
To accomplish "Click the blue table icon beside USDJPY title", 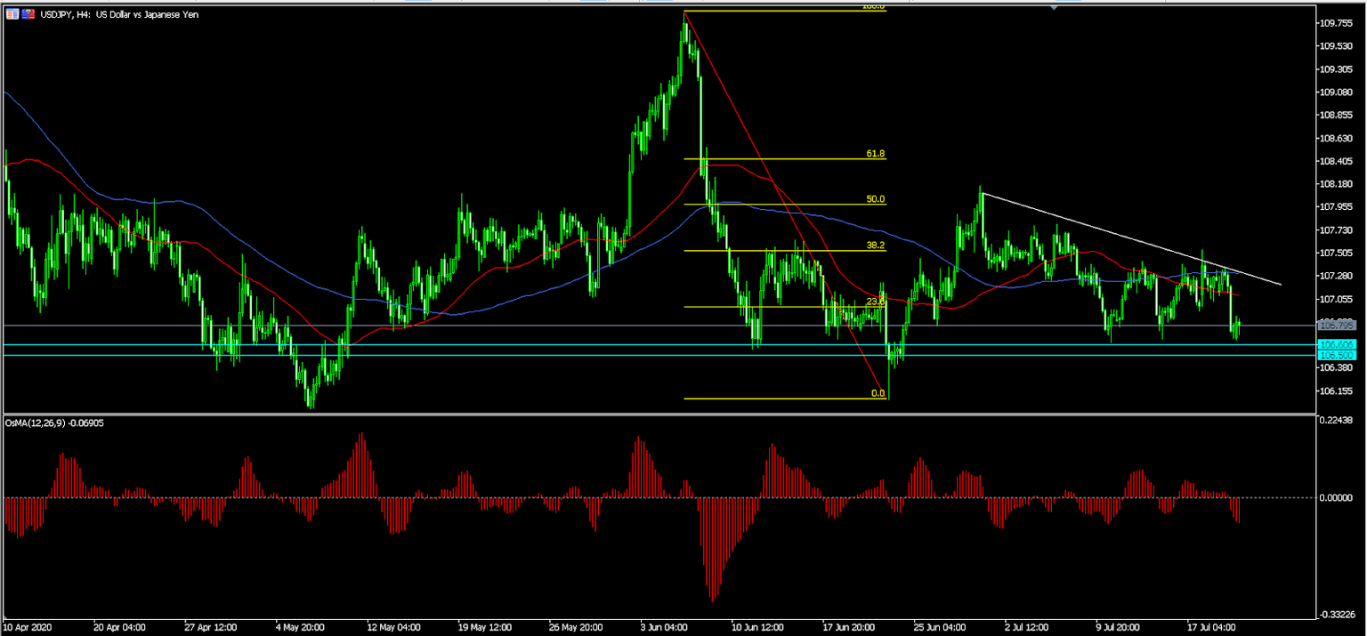I will coord(12,13).
